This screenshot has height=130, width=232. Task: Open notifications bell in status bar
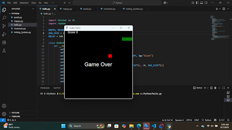[228, 120]
